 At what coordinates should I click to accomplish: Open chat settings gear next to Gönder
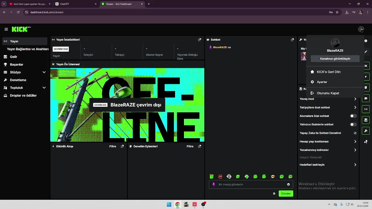pos(274,194)
